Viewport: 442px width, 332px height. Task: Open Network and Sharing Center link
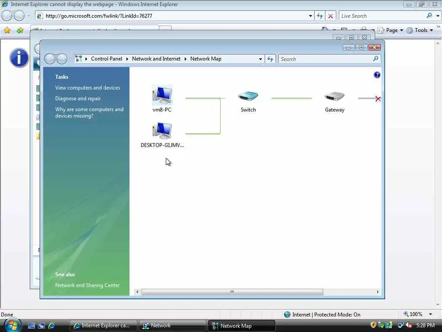(87, 285)
